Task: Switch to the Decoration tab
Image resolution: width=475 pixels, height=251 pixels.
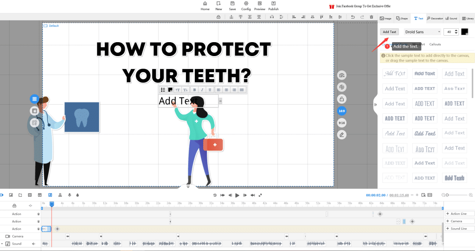Action: [x=435, y=18]
